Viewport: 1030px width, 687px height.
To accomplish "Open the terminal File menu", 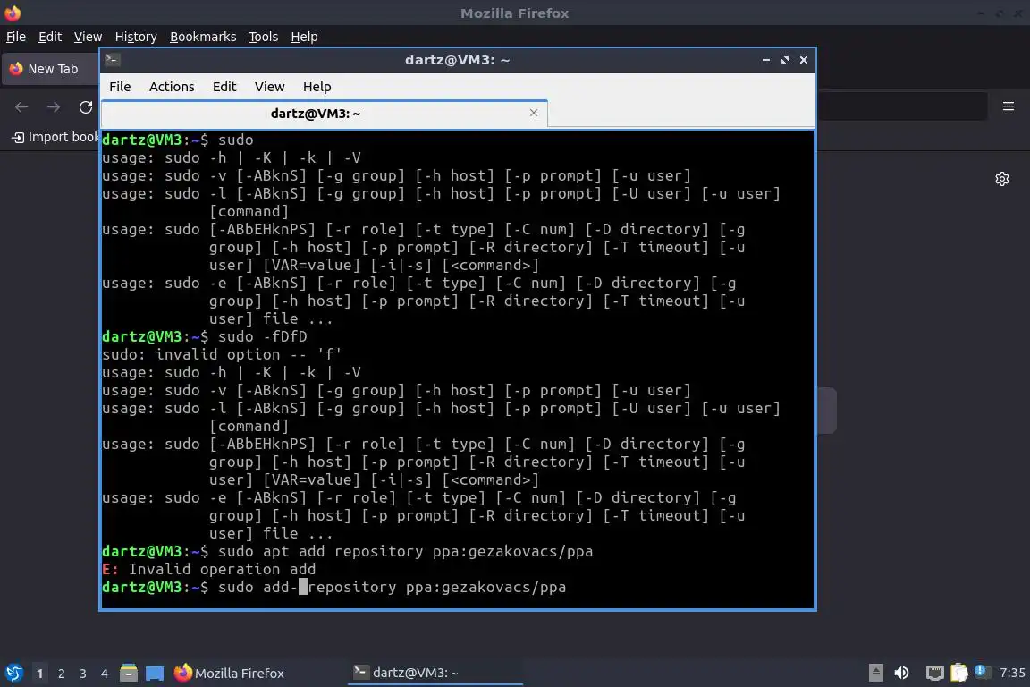I will click(x=120, y=87).
